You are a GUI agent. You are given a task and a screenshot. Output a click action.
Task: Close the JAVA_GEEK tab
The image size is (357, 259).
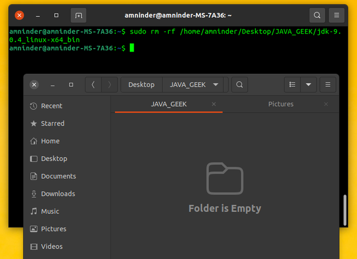point(214,104)
